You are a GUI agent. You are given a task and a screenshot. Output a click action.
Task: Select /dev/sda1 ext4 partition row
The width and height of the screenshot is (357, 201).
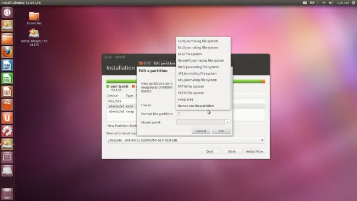point(121,106)
